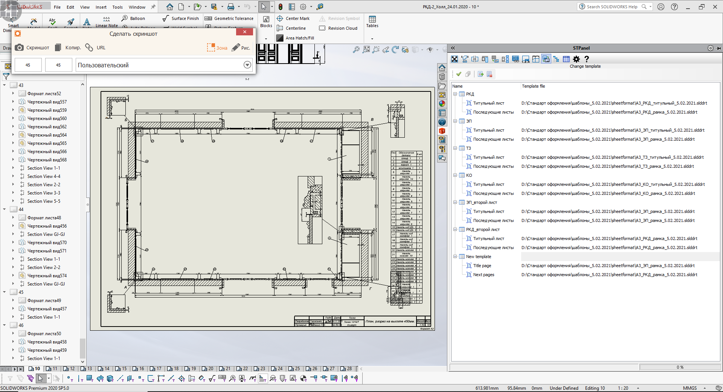
Task: Open the STPanel question mark help icon
Action: click(x=586, y=59)
